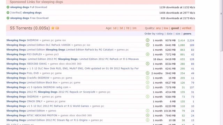
Task: Order results by size
Action: (178, 34)
